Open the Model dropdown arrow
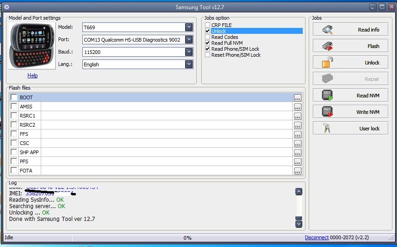This screenshot has width=397, height=247. coord(188,27)
